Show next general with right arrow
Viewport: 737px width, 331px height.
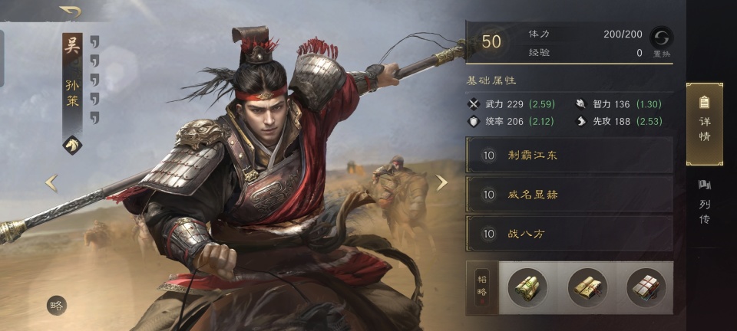tap(441, 182)
